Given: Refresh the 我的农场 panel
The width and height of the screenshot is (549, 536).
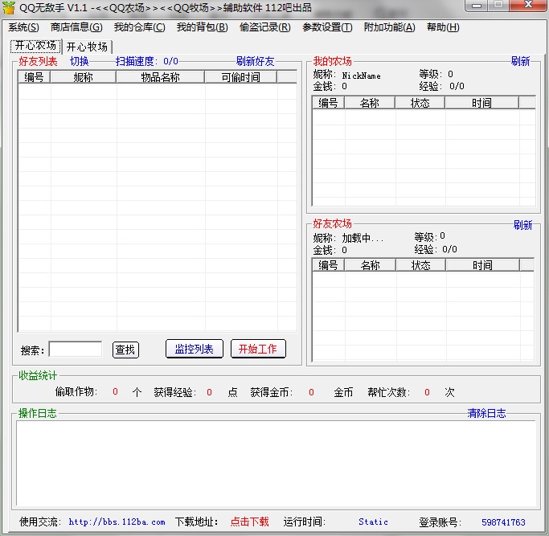Looking at the screenshot, I should tap(520, 61).
